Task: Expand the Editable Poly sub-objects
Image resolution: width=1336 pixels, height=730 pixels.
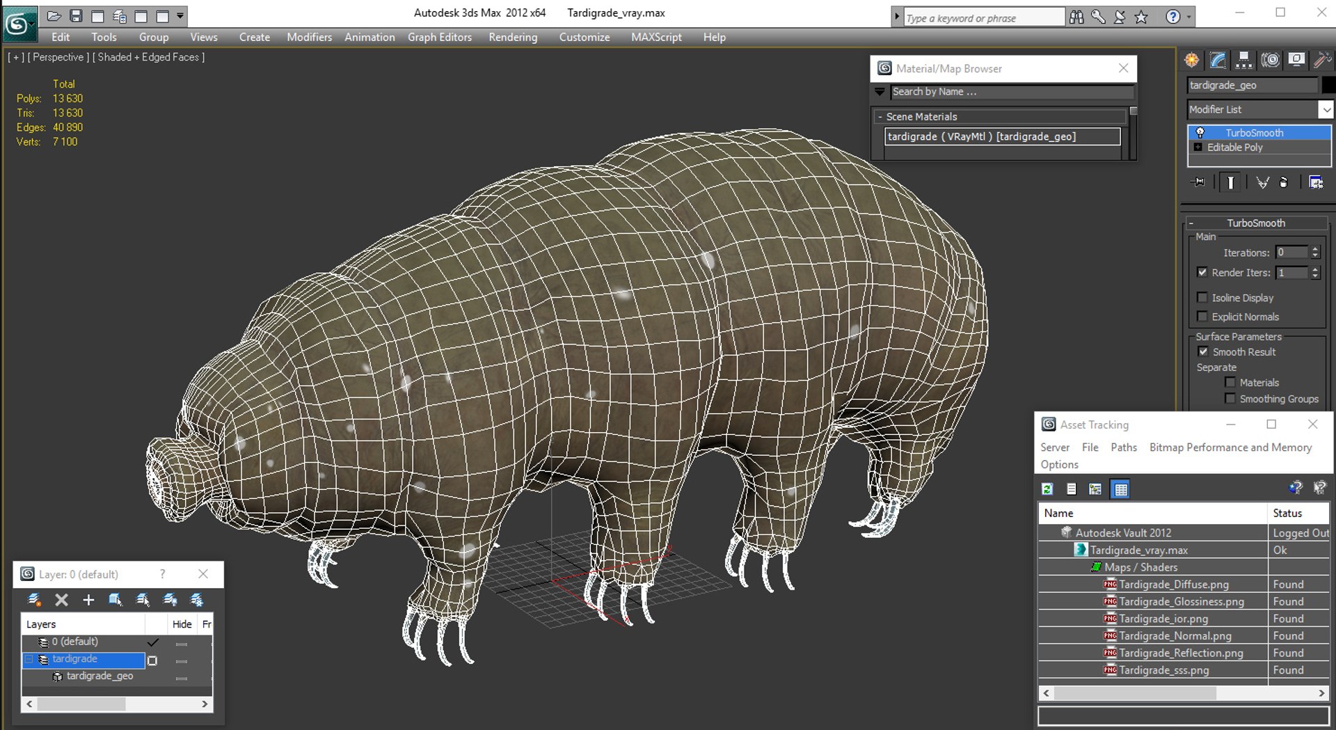Action: (x=1198, y=147)
